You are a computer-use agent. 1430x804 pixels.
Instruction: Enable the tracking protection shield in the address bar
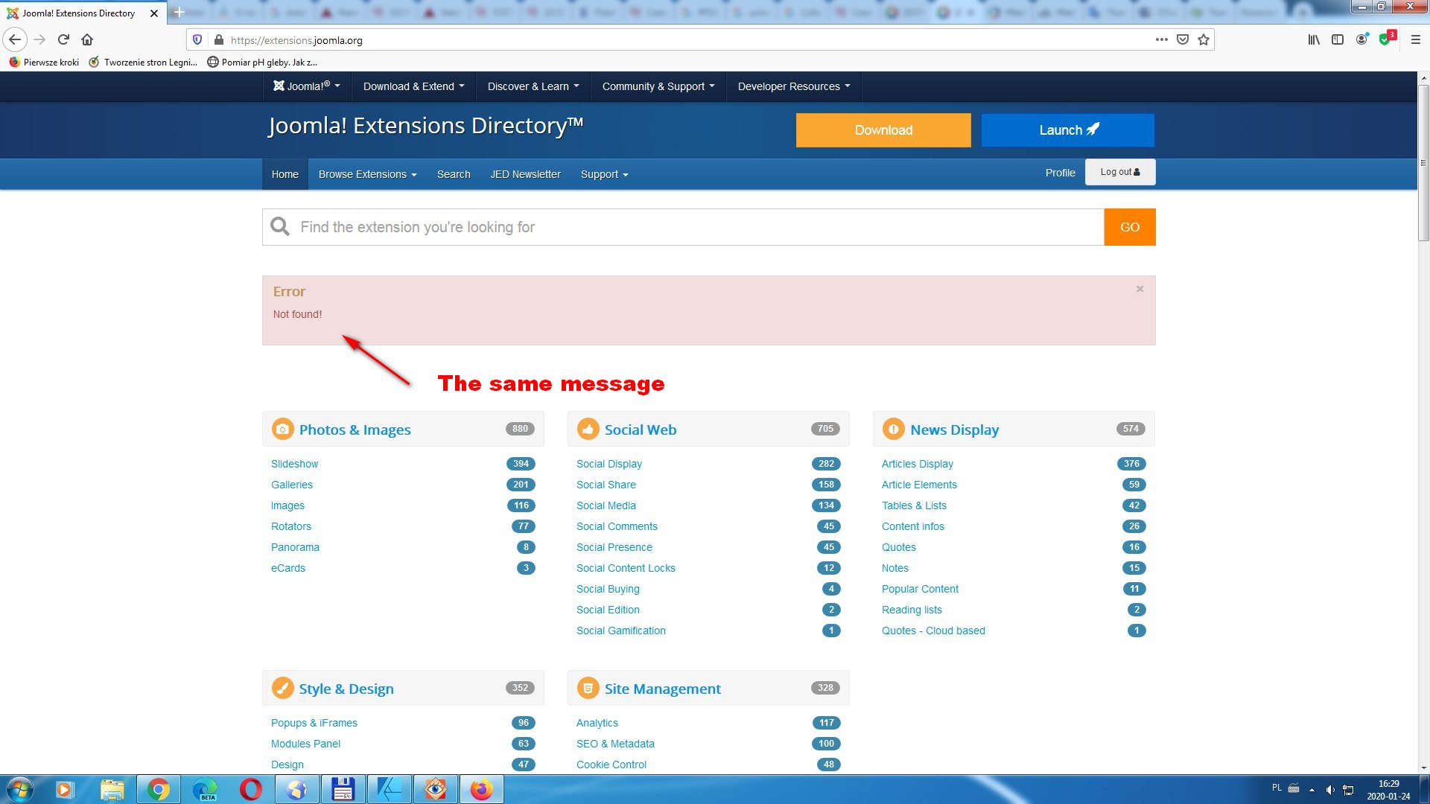pyautogui.click(x=197, y=39)
